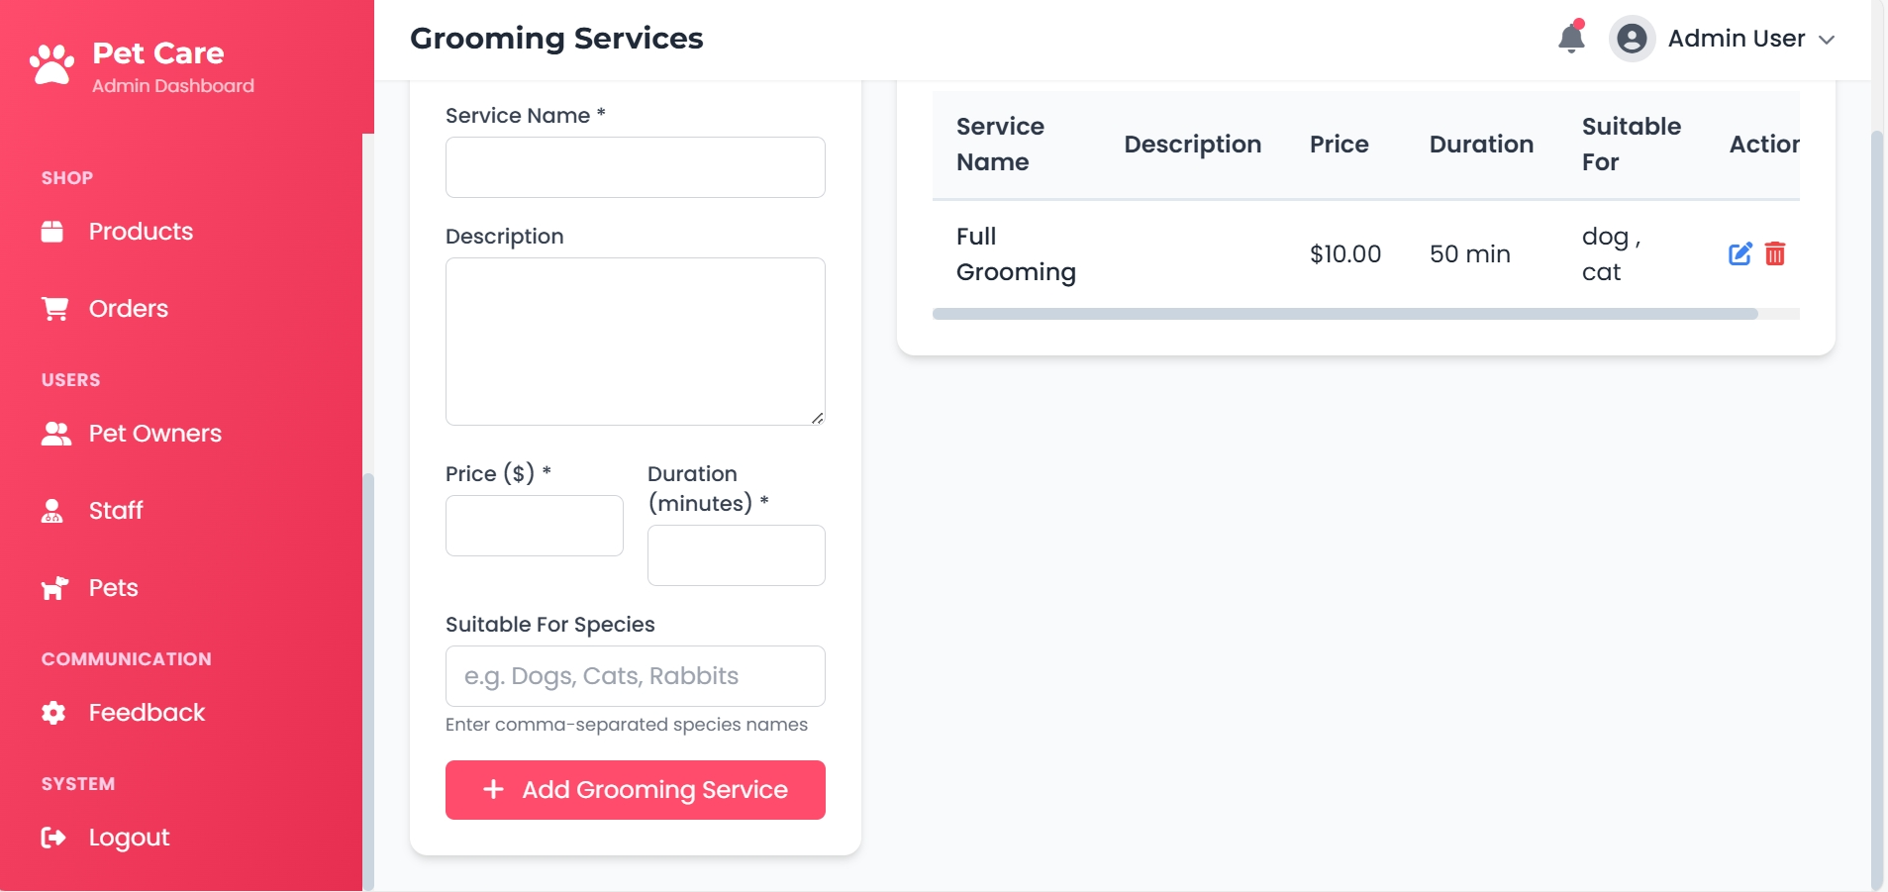Open the Staff menu item
Image resolution: width=1888 pixels, height=892 pixels.
click(x=116, y=511)
